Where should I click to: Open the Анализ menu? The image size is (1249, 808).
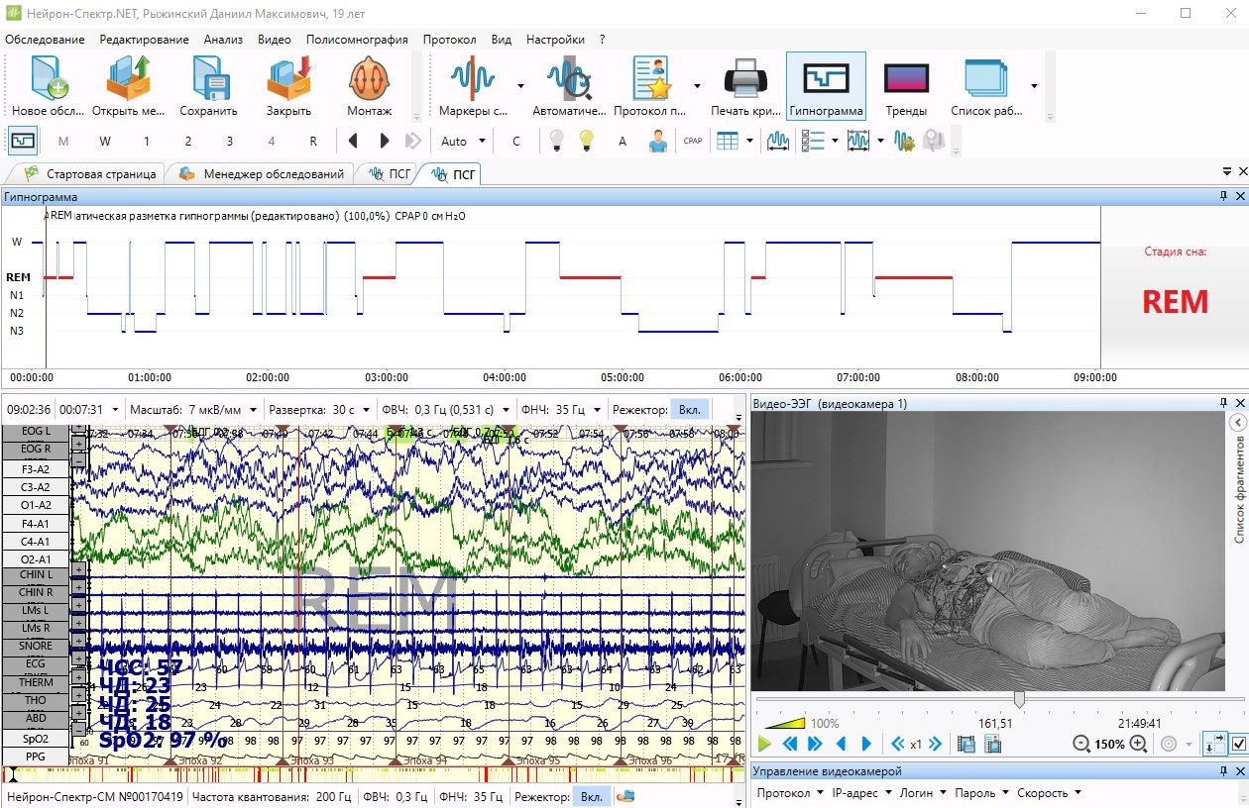click(223, 40)
